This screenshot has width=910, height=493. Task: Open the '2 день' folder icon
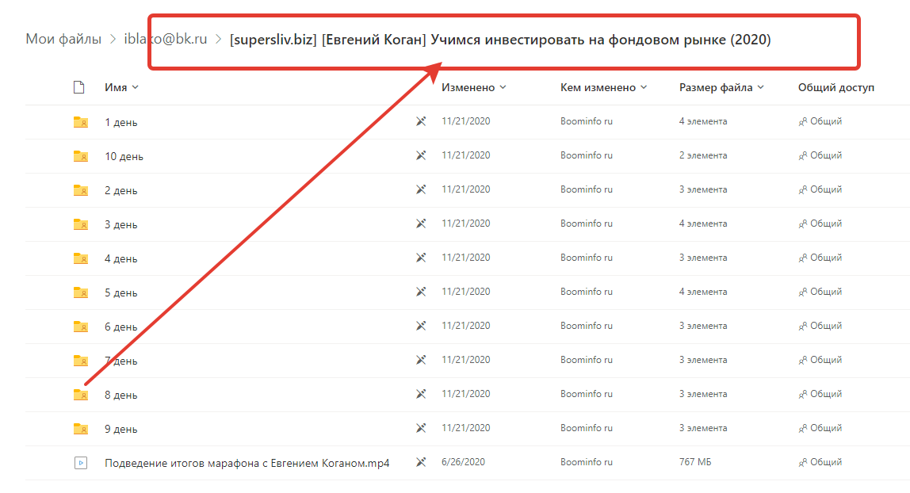81,190
